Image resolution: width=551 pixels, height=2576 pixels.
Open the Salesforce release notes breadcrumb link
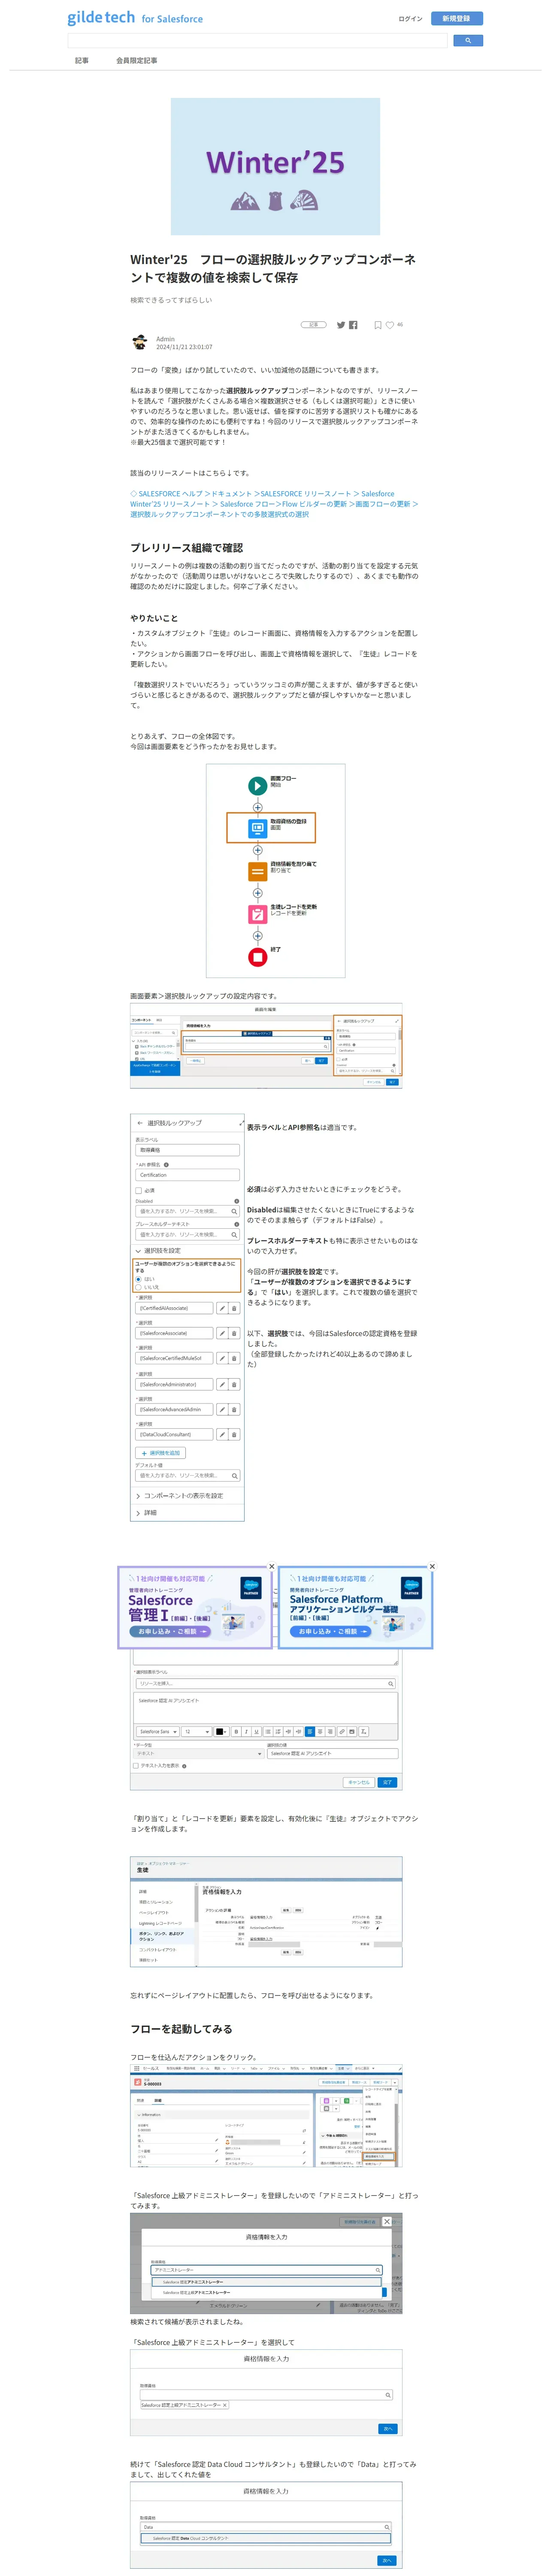click(x=274, y=504)
